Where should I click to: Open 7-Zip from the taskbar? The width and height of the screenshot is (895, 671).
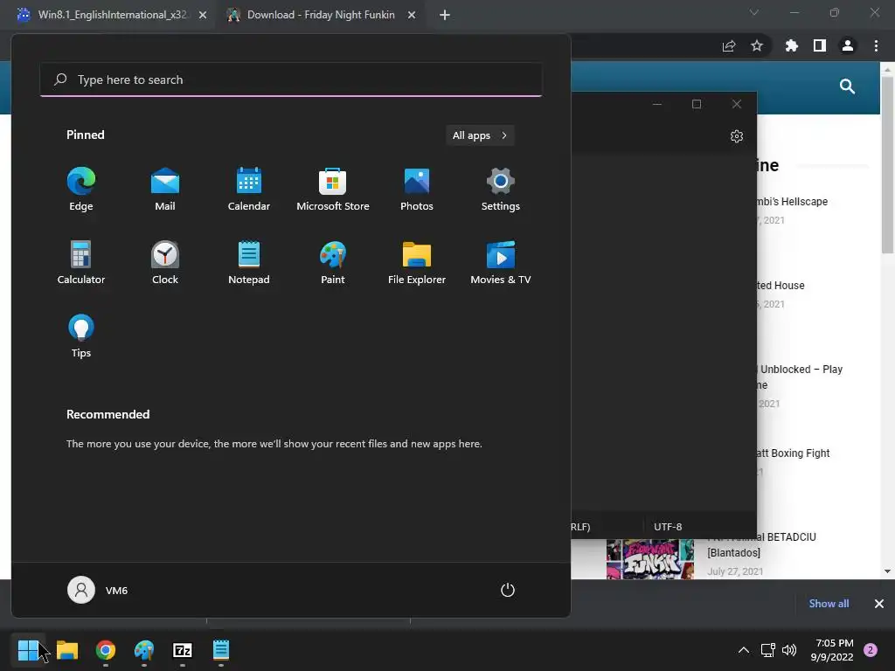[182, 650]
